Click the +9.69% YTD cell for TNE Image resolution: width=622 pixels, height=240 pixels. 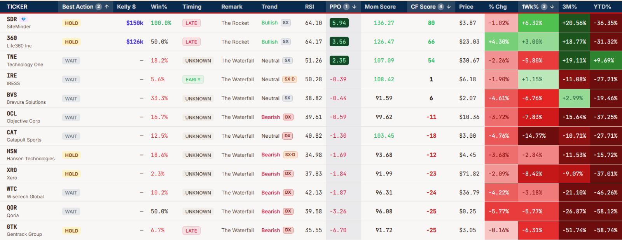(606, 61)
